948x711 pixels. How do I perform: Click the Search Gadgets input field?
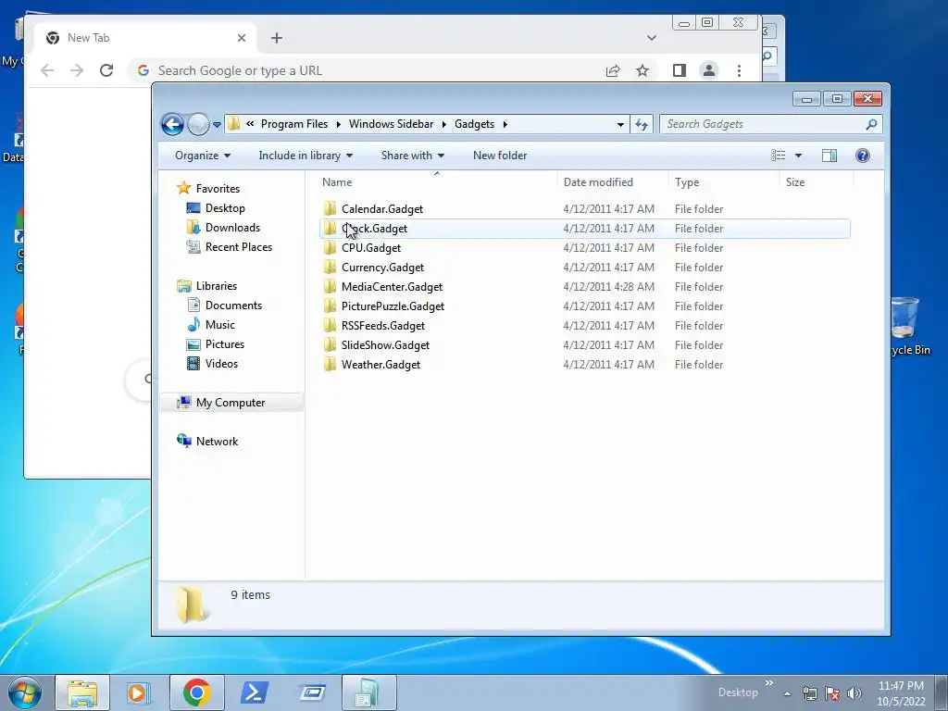coord(763,124)
